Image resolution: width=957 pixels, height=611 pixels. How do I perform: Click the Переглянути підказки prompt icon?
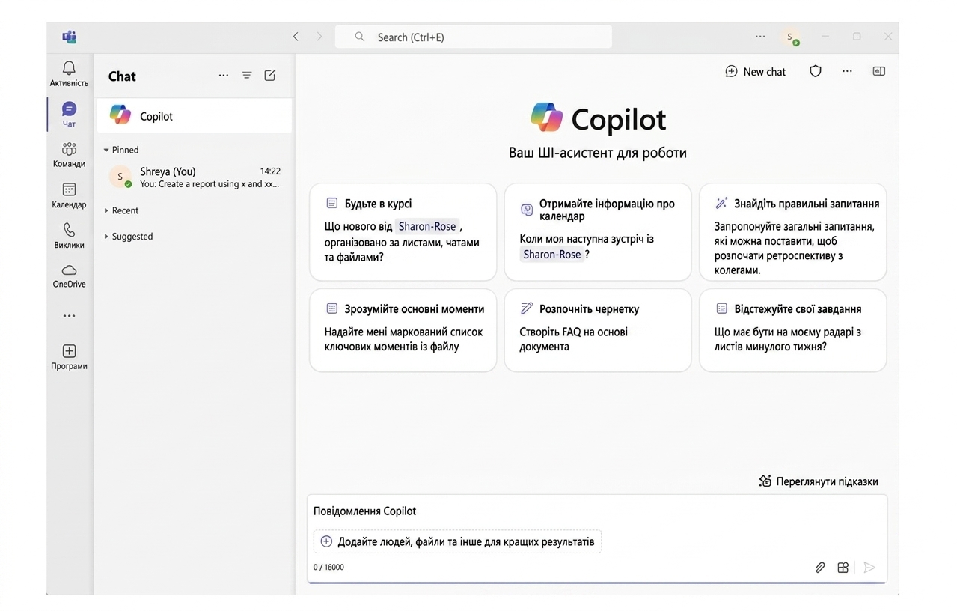tap(765, 481)
